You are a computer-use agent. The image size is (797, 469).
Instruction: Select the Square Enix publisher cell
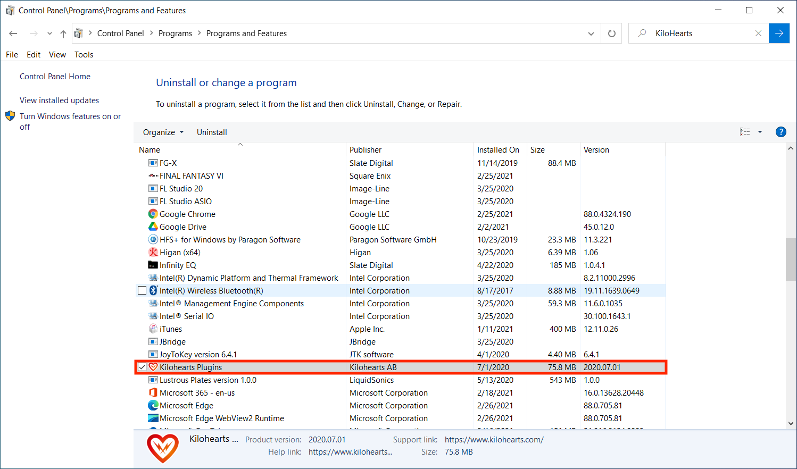point(370,176)
